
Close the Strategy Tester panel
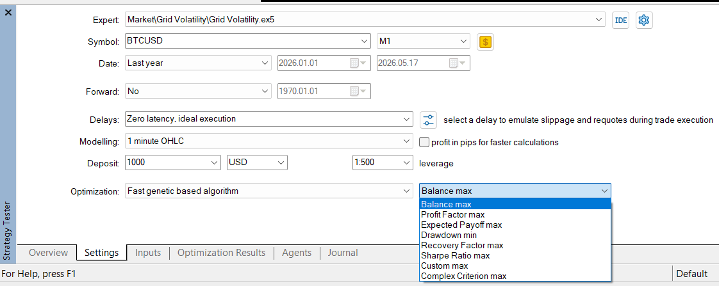pos(8,13)
